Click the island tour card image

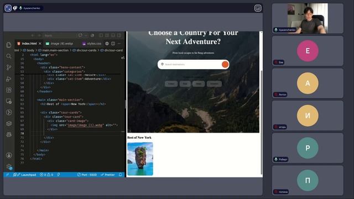point(140,159)
